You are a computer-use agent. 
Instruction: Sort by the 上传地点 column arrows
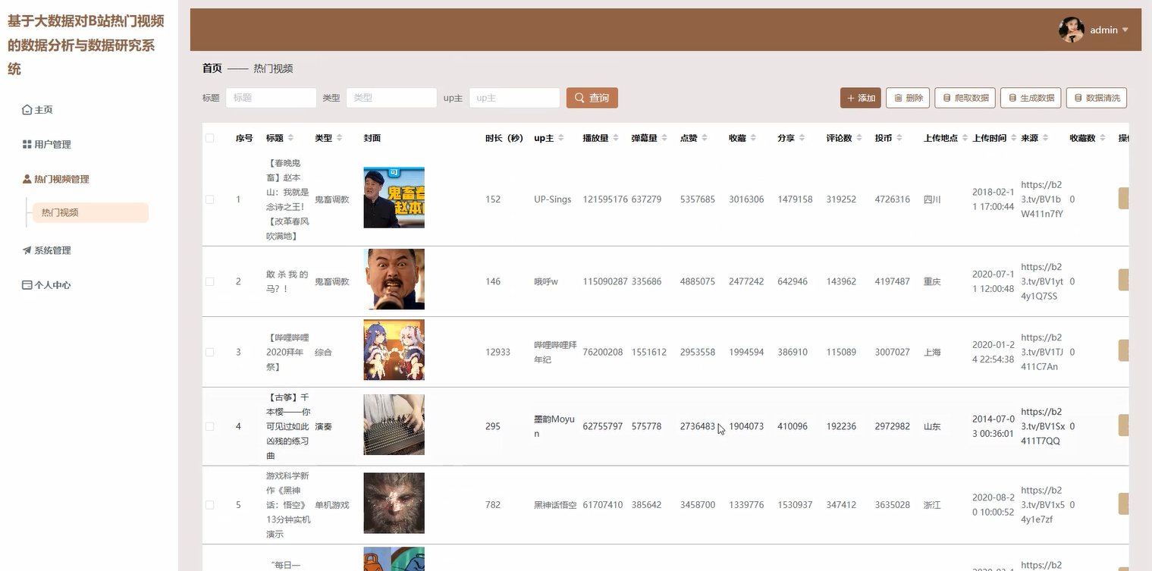[x=965, y=138]
